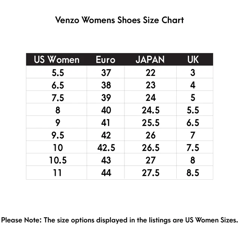Select the JAPAN column header

pyautogui.click(x=150, y=60)
